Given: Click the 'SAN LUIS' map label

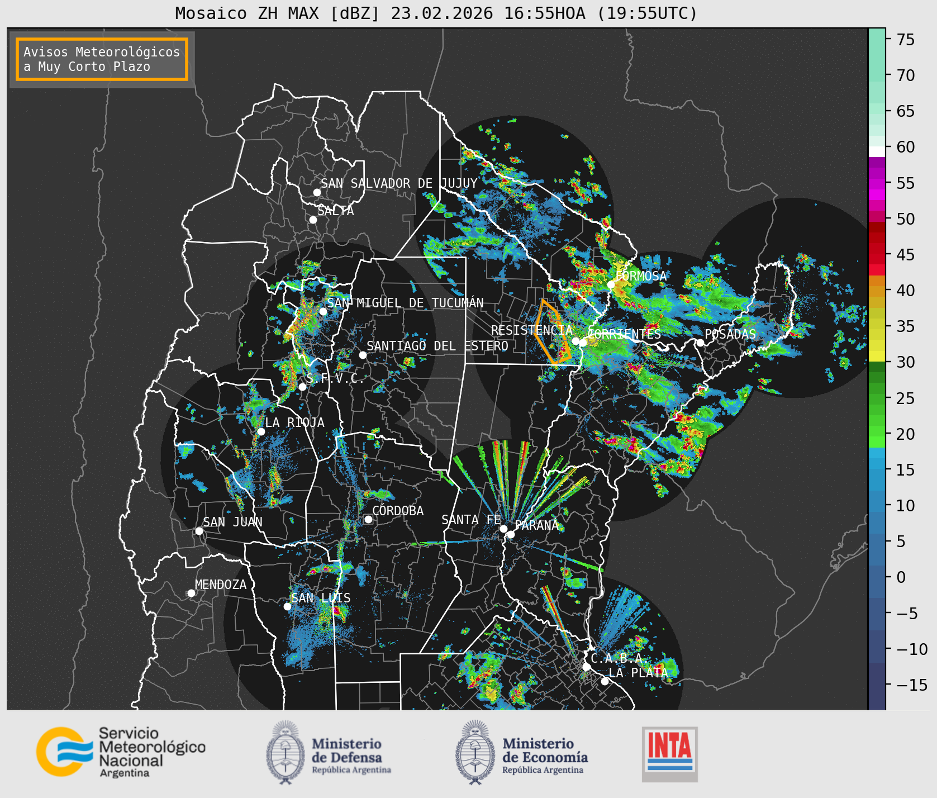Looking at the screenshot, I should point(321,598).
